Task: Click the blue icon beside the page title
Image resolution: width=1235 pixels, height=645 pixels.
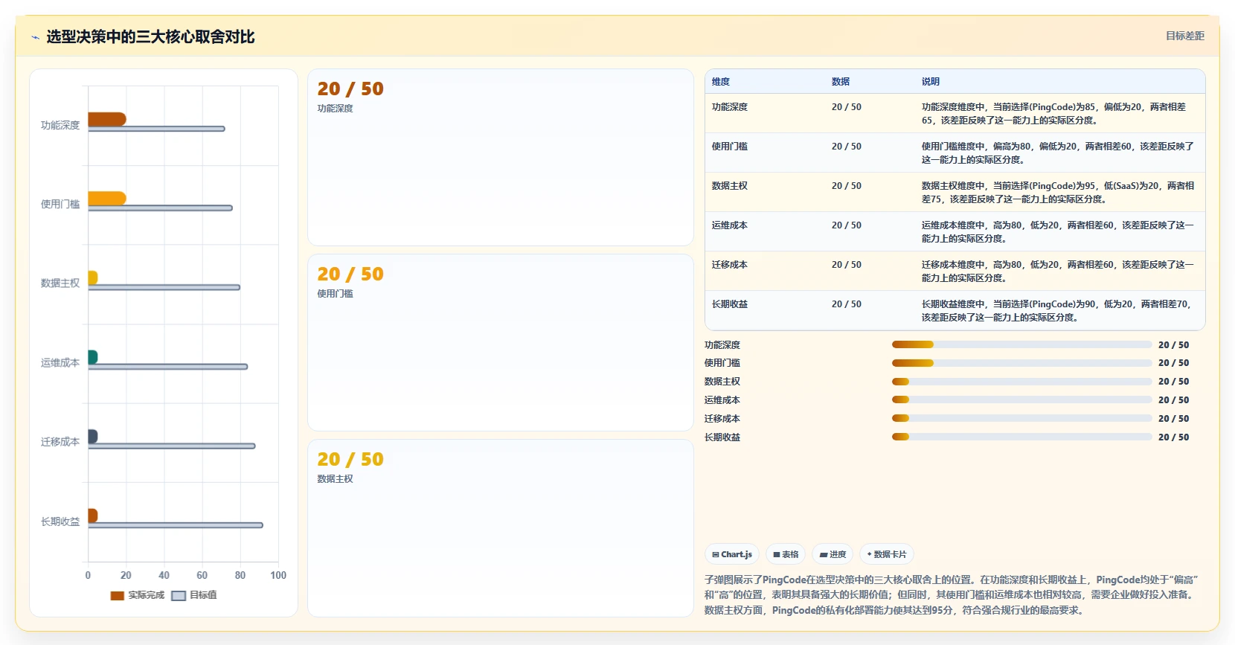Action: point(35,37)
